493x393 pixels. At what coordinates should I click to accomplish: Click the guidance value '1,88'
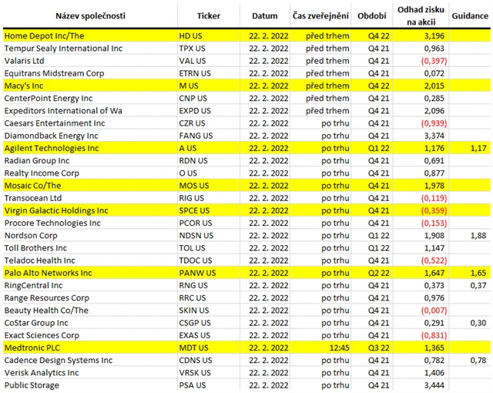(478, 236)
